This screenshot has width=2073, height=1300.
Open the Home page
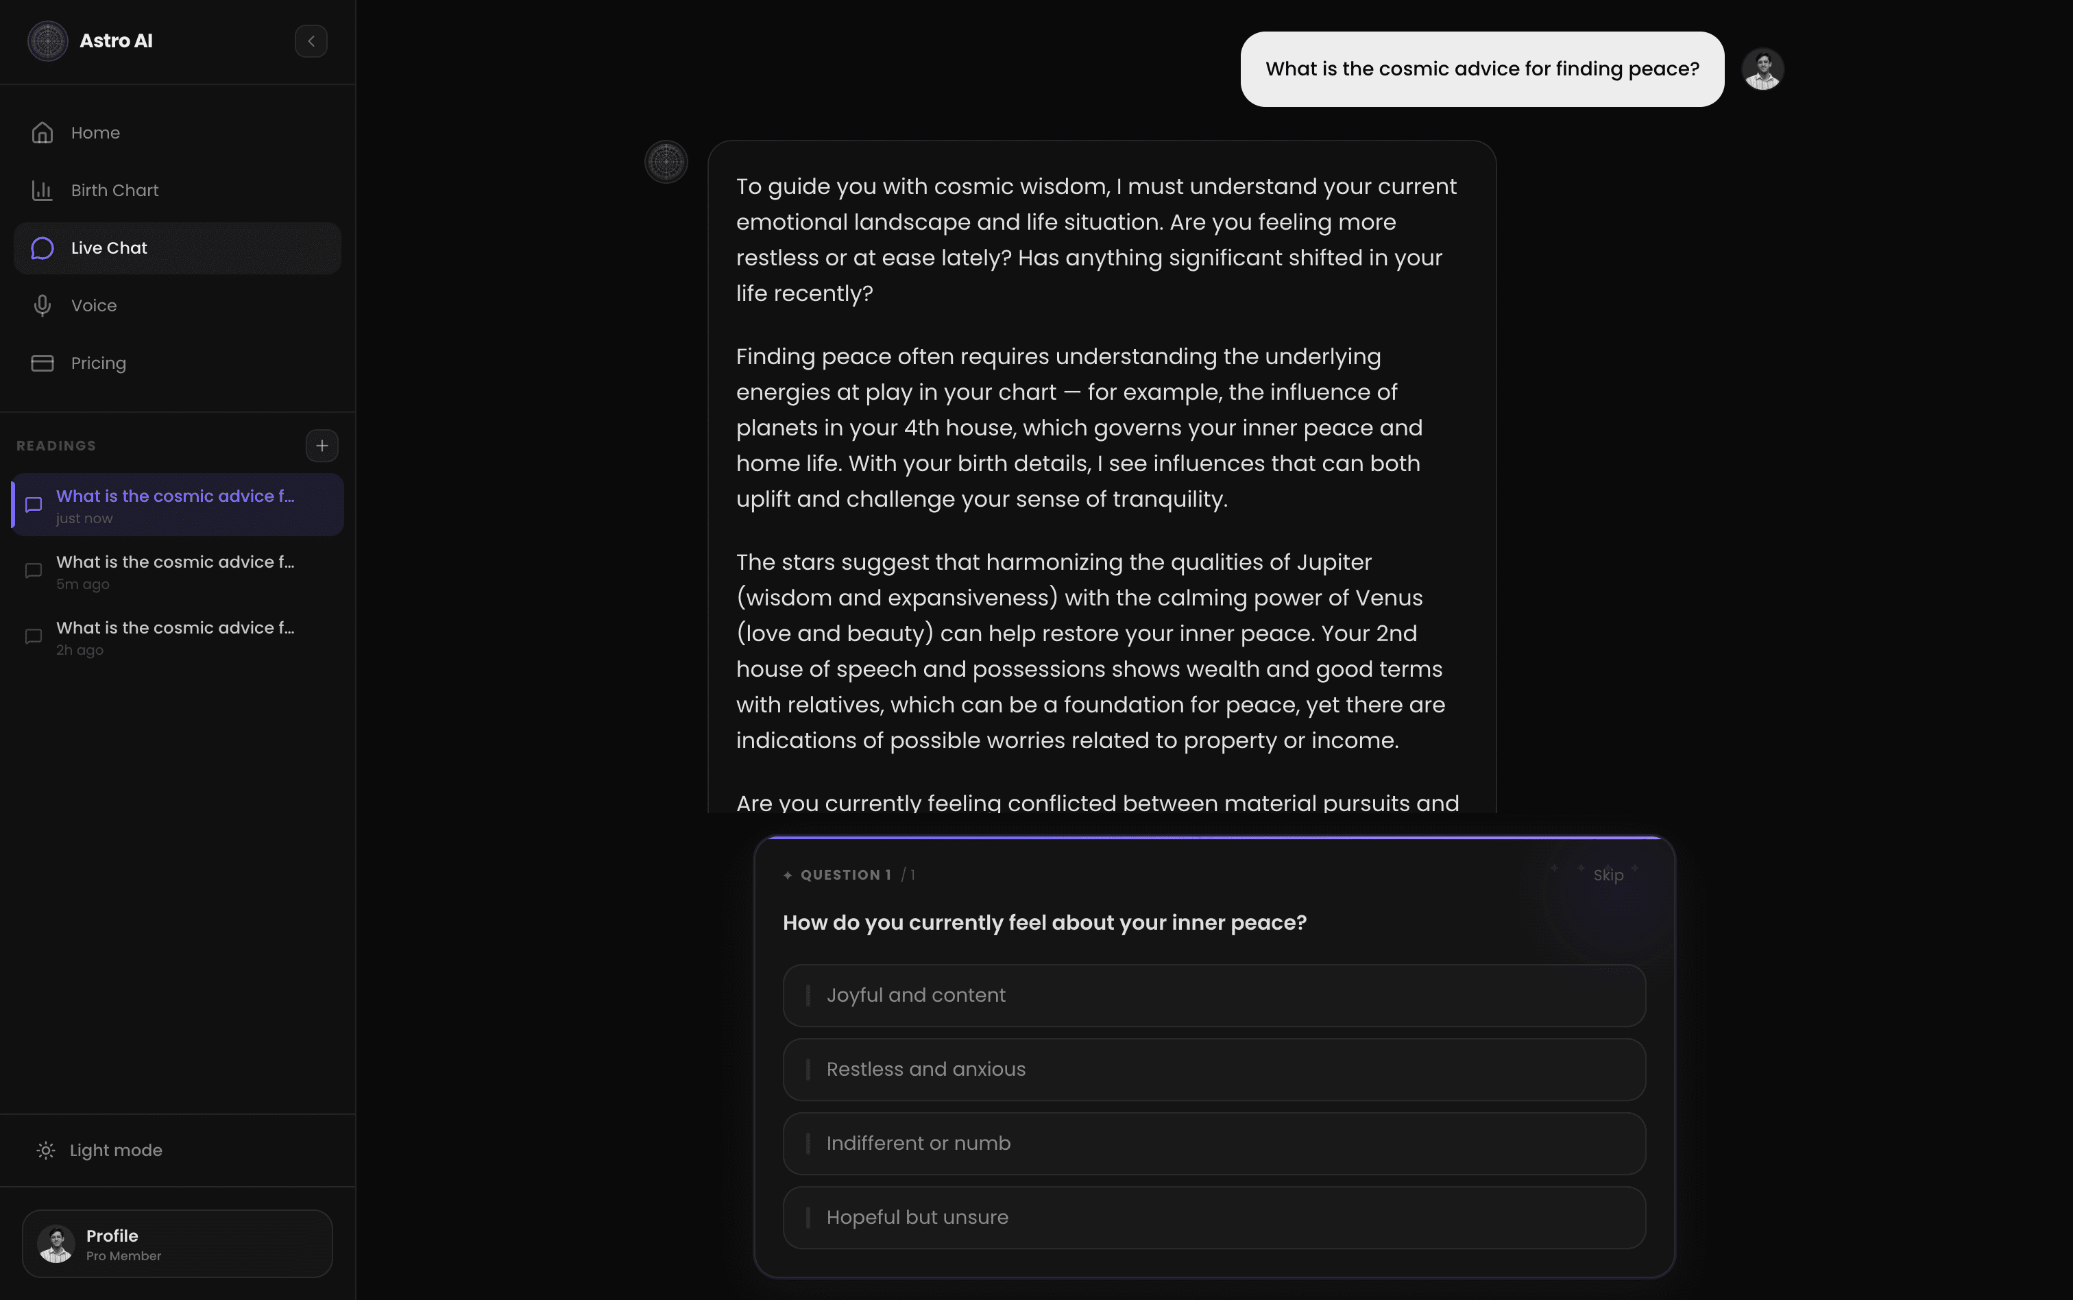tap(177, 132)
